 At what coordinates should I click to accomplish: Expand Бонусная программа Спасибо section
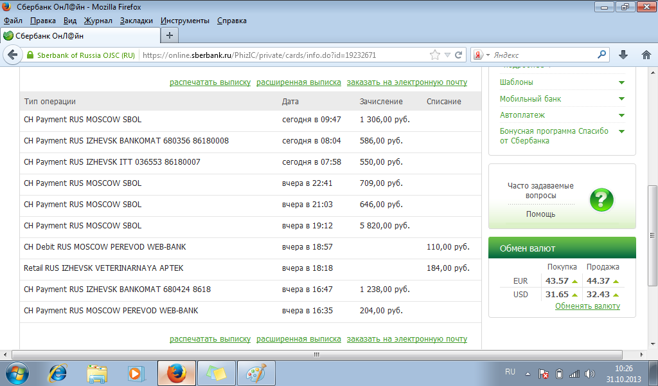click(x=622, y=131)
